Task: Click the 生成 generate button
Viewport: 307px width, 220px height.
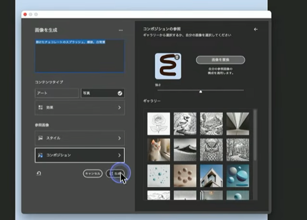Action: click(x=115, y=174)
